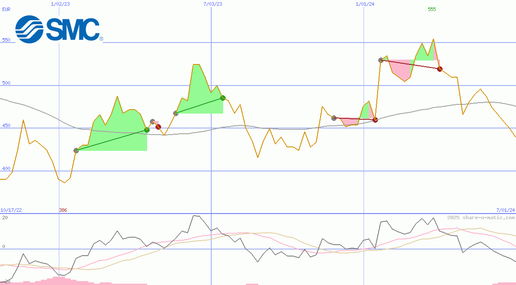The width and height of the screenshot is (516, 285).
Task: Select the 1/02/23 date label
Action: (x=59, y=4)
